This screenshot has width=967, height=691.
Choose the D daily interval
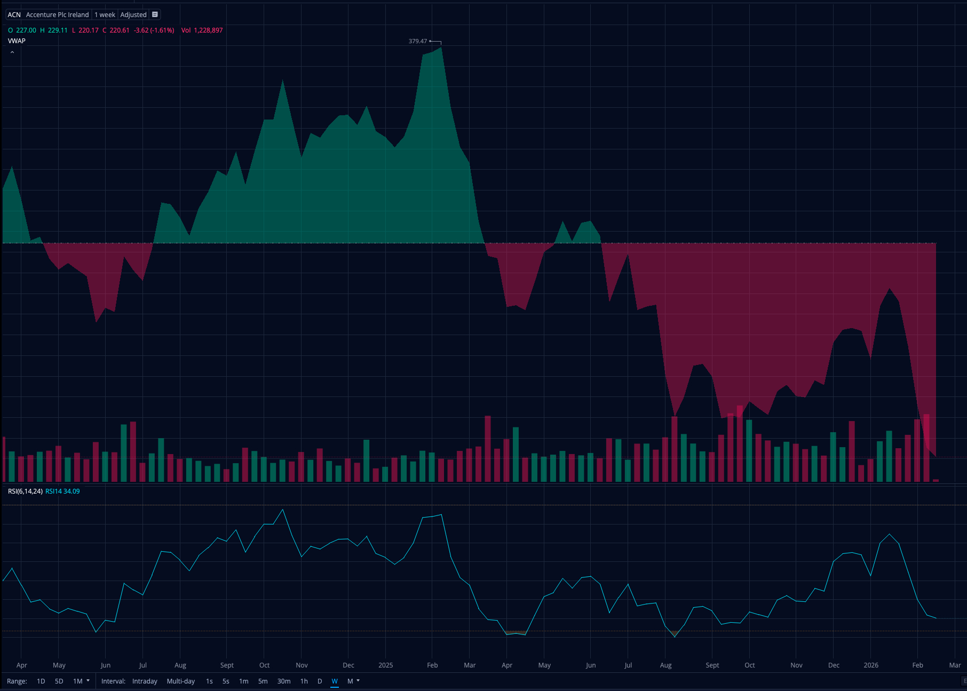(320, 681)
